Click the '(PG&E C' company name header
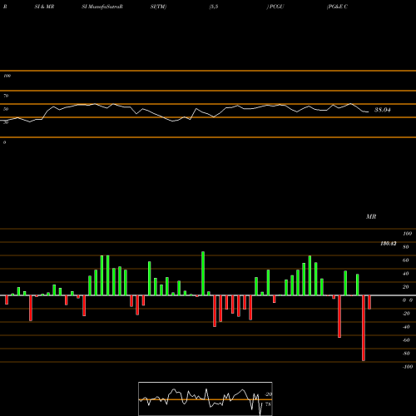This screenshot has width=416, height=416. pyautogui.click(x=337, y=7)
